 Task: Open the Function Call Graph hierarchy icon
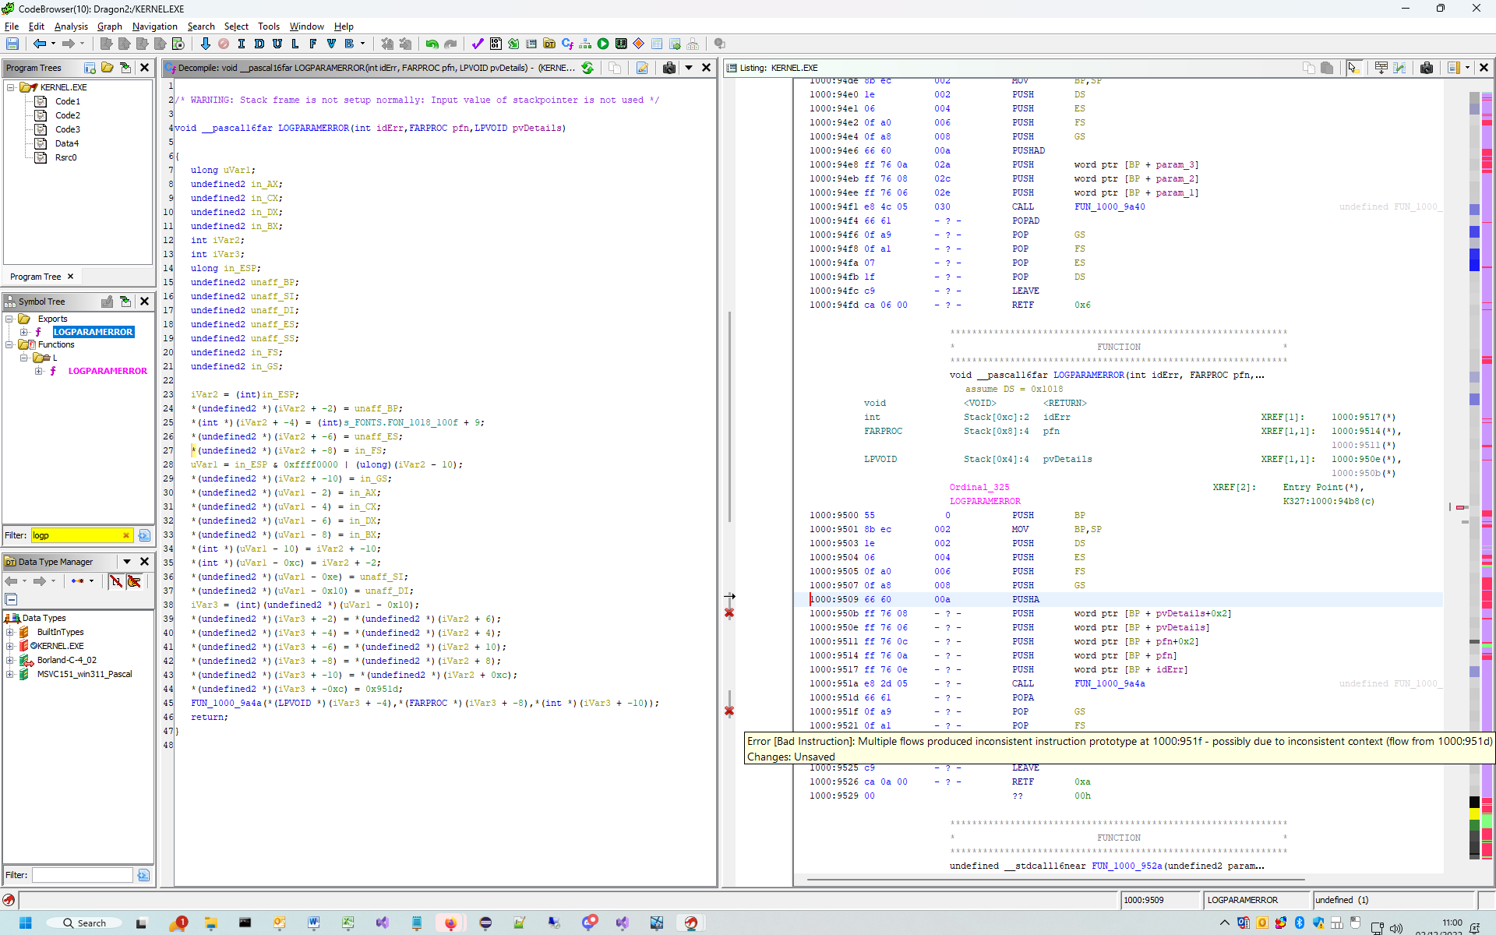pos(584,44)
